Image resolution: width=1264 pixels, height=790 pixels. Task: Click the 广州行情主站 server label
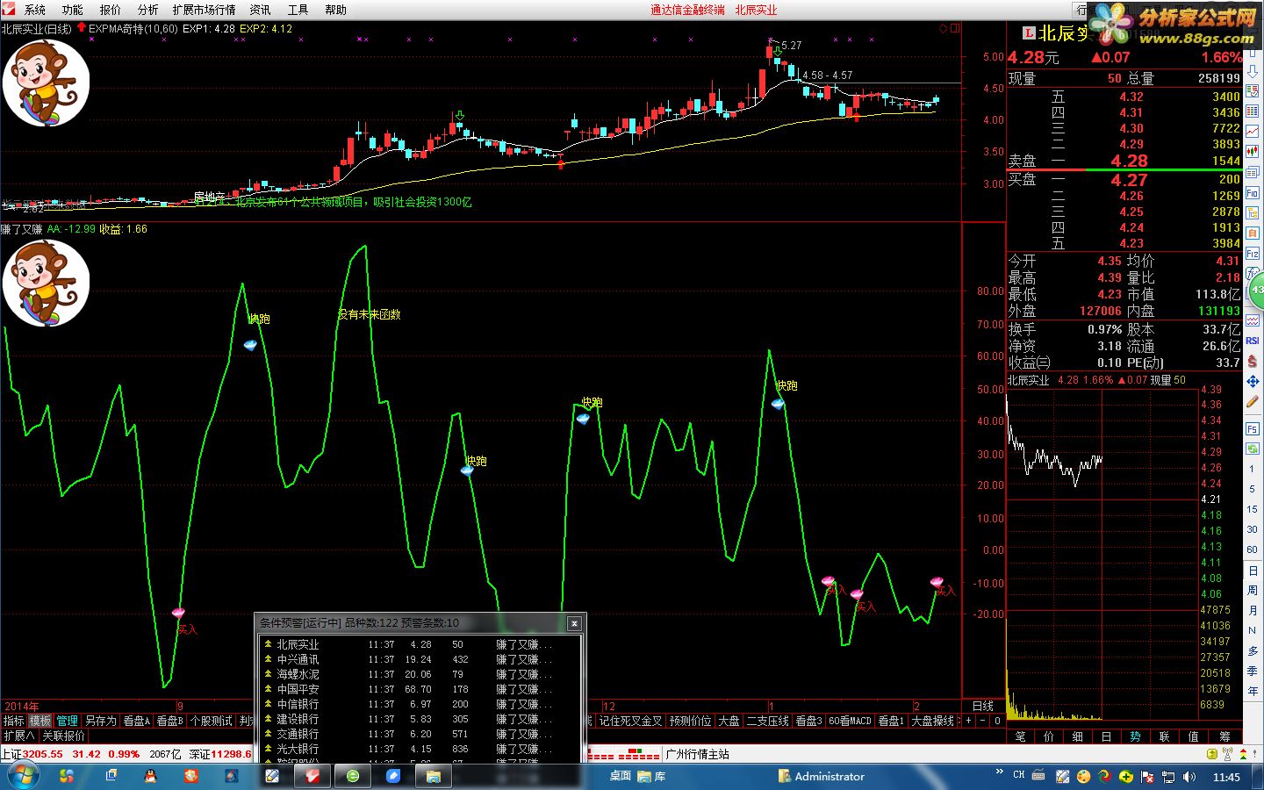coord(697,754)
